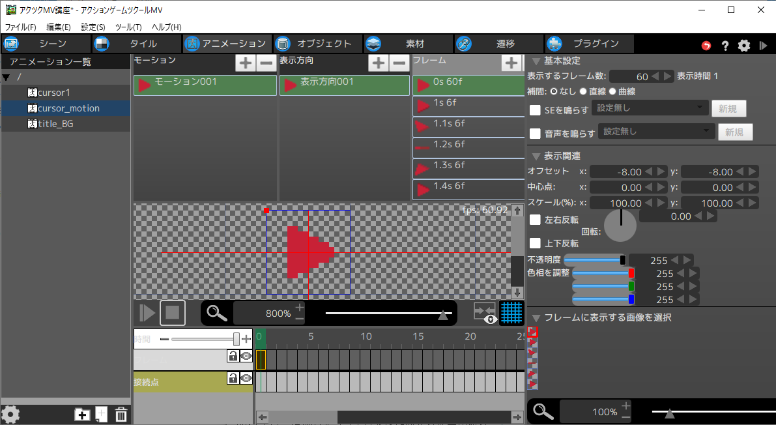776x425 pixels.
Task: Switch to the オブジェクト tab
Action: click(317, 44)
